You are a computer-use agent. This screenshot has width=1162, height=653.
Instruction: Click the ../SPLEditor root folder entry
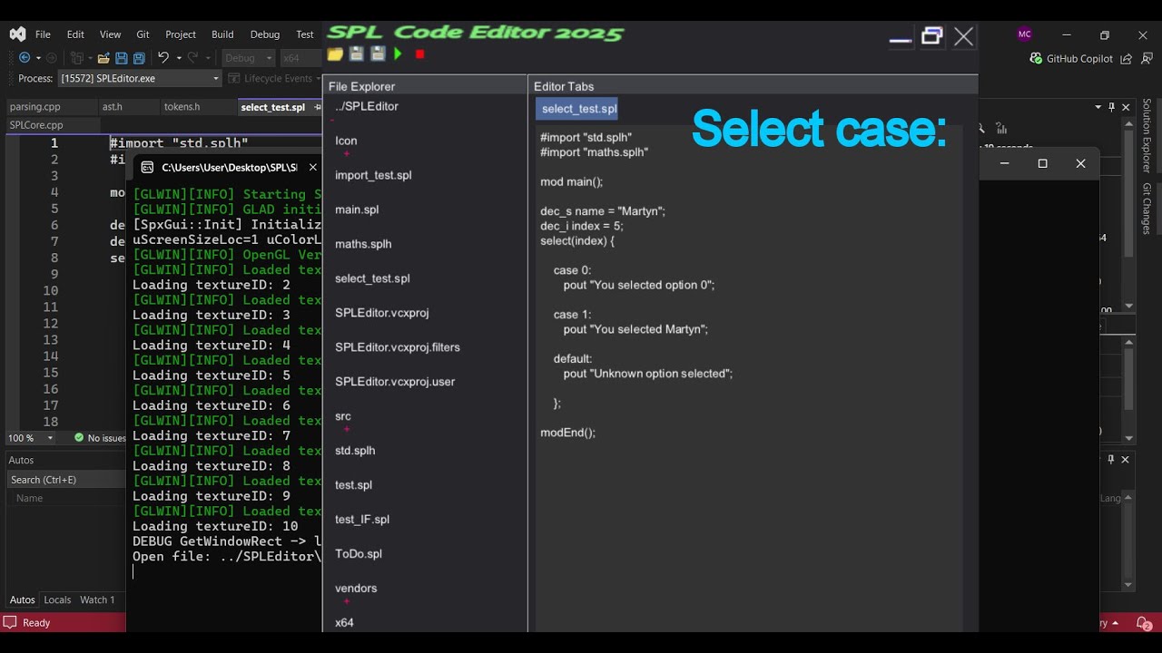coord(367,106)
